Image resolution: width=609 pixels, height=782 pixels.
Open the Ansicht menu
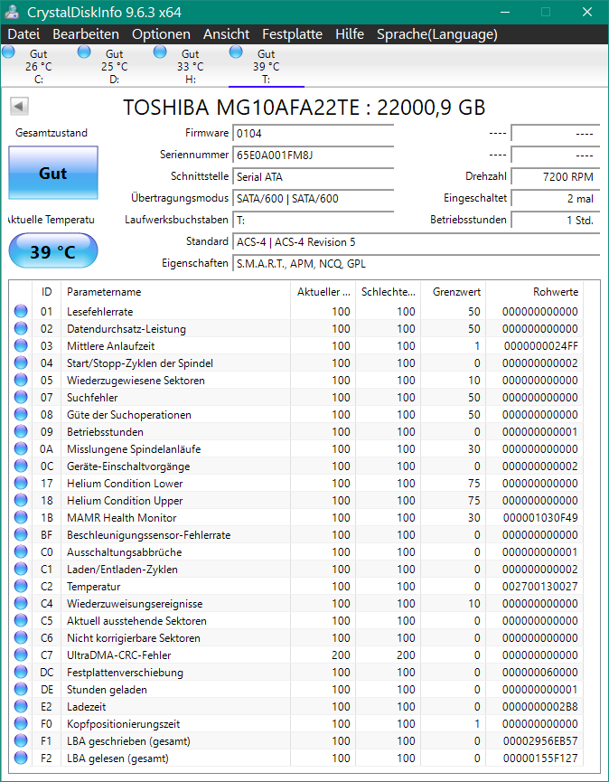click(226, 34)
